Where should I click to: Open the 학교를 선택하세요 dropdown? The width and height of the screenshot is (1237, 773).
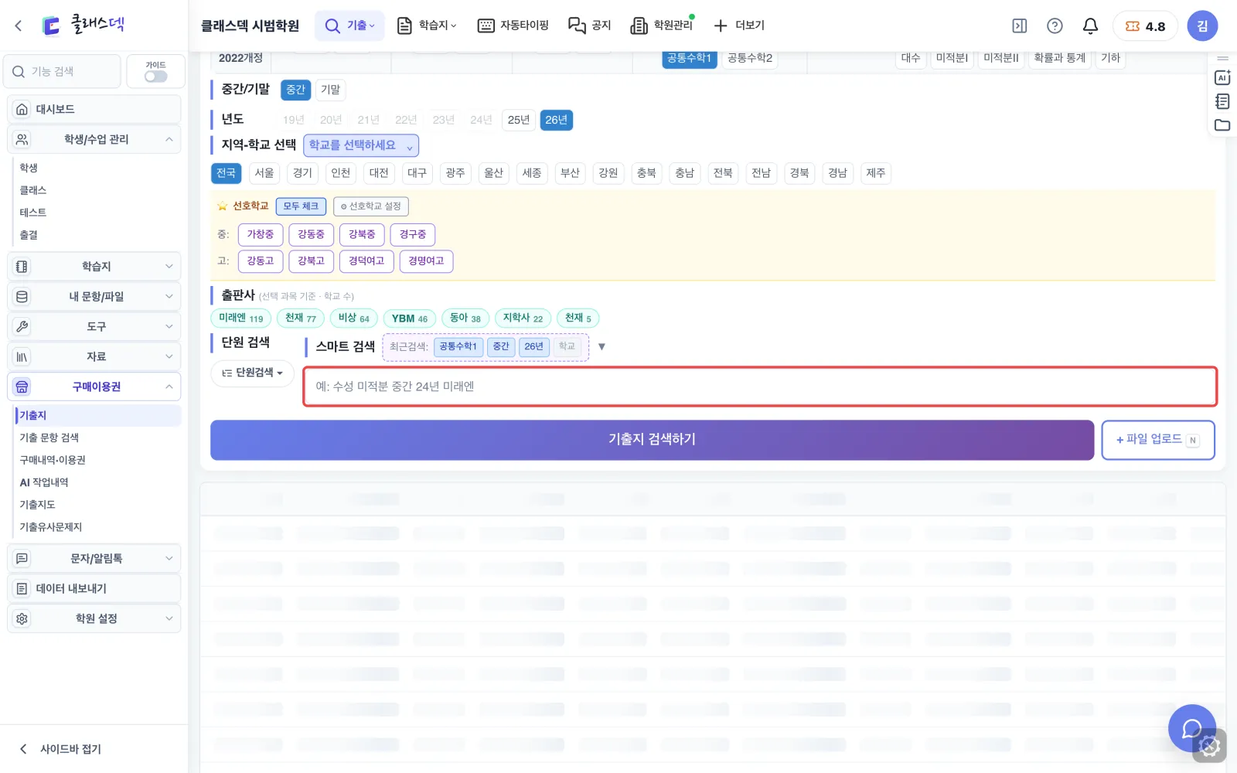click(361, 145)
